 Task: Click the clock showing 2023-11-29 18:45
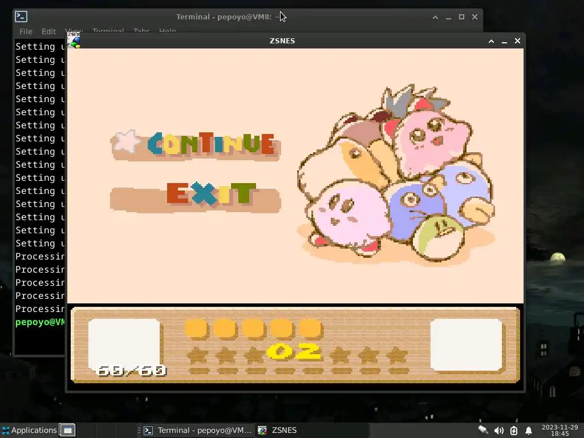[560, 430]
